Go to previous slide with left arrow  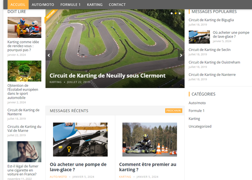[x=49, y=55]
